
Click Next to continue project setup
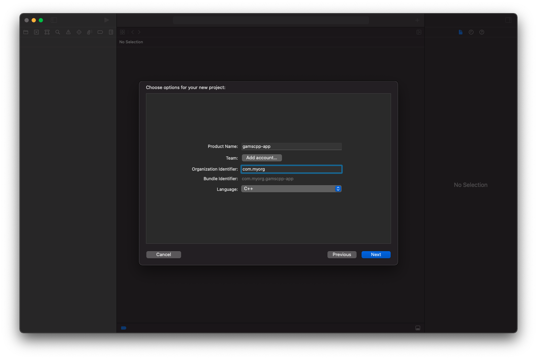pos(376,255)
